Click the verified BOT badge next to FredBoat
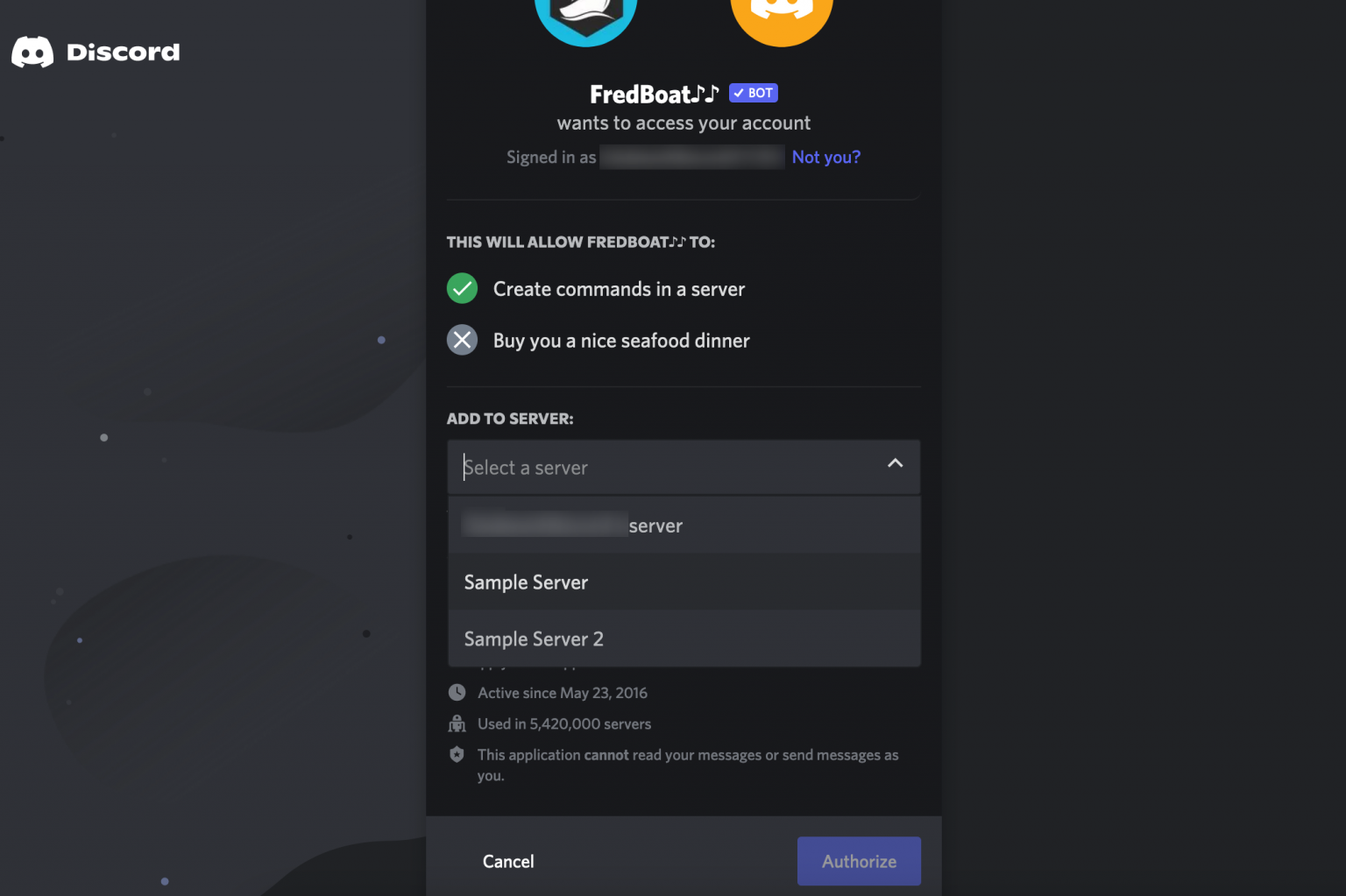1346x896 pixels. pos(753,92)
